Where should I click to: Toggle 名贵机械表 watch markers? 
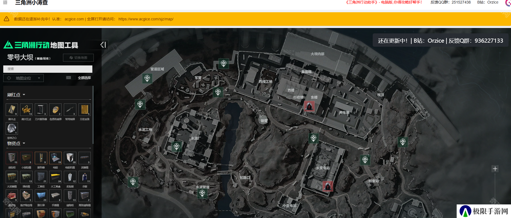pyautogui.click(x=55, y=110)
